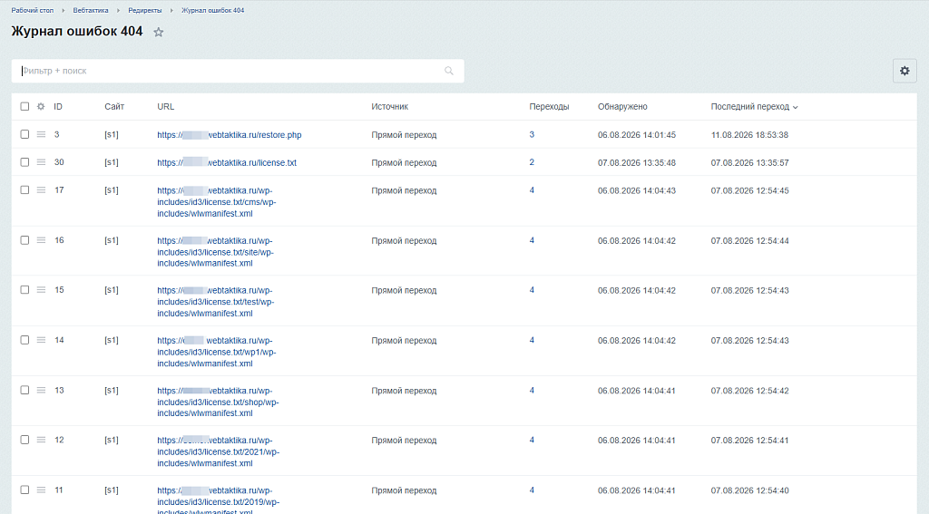Image resolution: width=929 pixels, height=514 pixels.
Task: Sort by Источник column header
Action: (390, 107)
